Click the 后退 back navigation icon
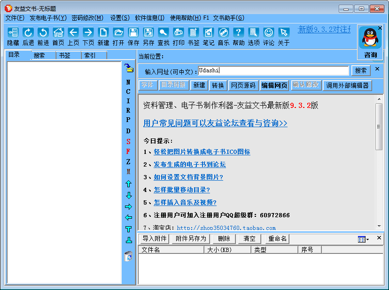Screen dimensions: 389x290 [28, 32]
